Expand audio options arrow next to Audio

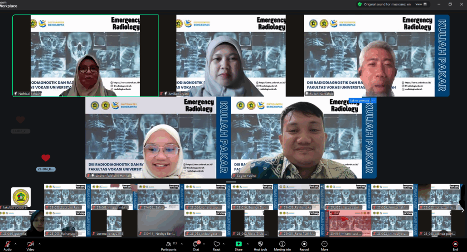[16, 244]
